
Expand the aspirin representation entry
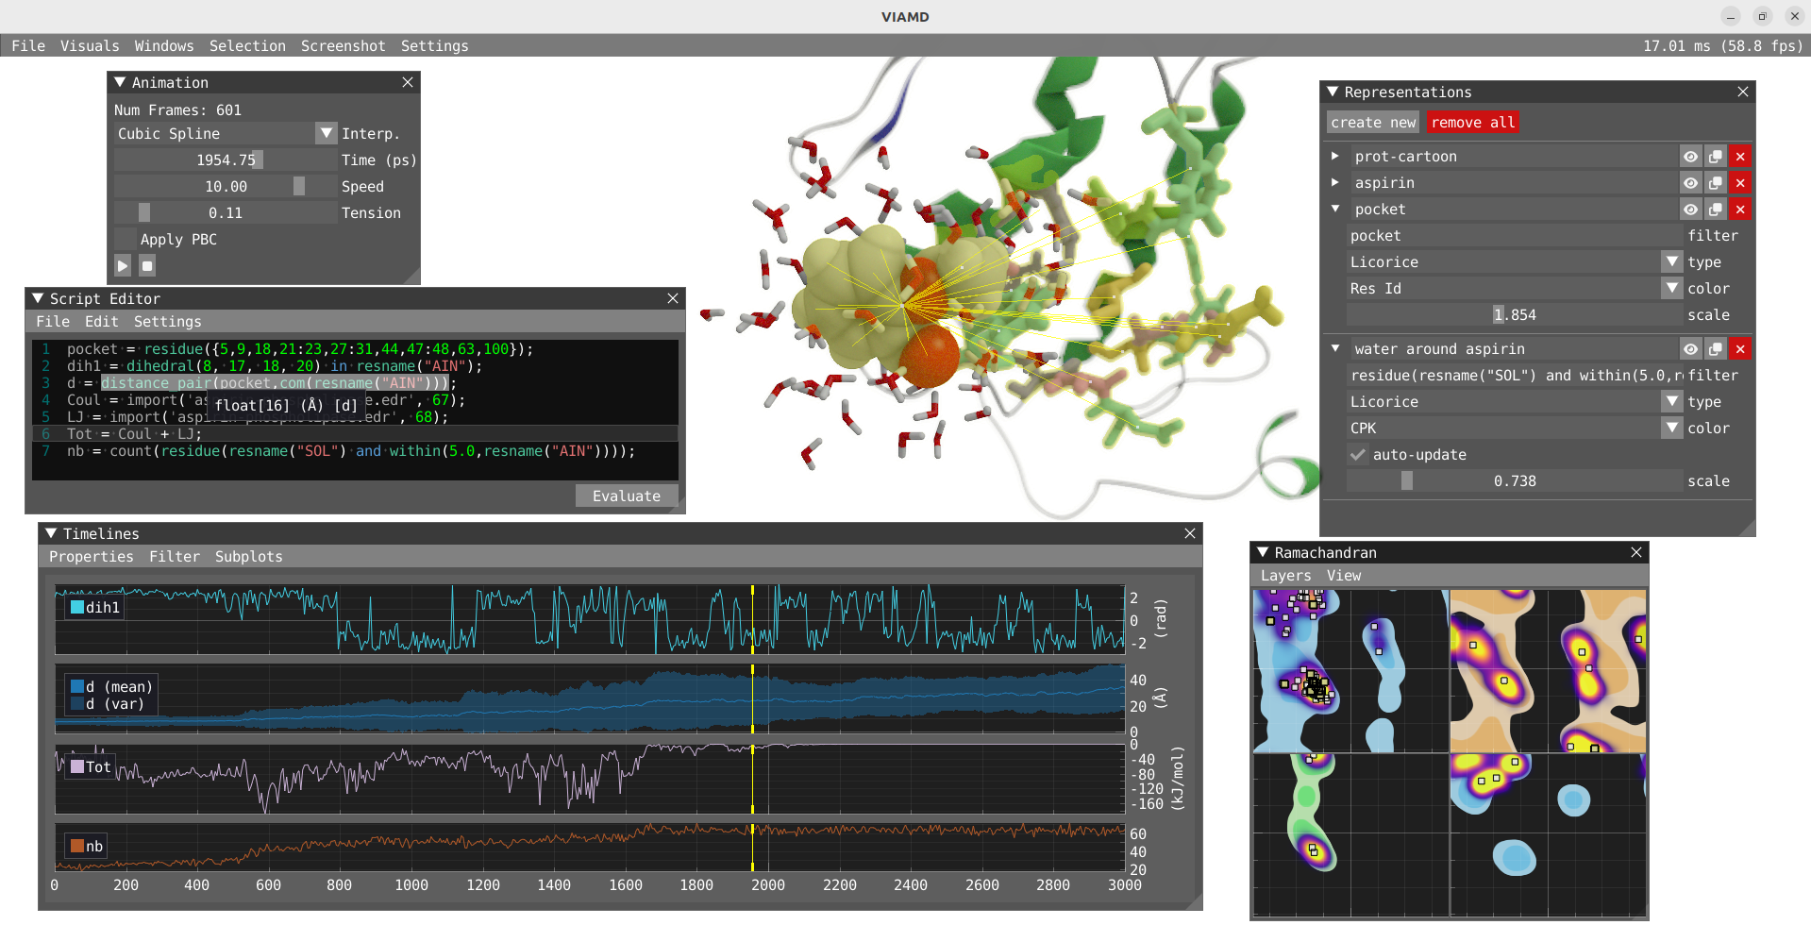pos(1334,182)
